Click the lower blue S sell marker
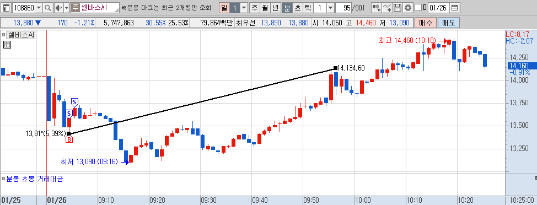Image resolution: width=537 pixels, height=205 pixels. click(x=69, y=114)
